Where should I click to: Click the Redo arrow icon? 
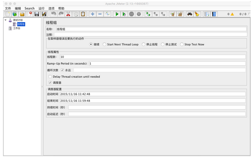tap(61, 14)
